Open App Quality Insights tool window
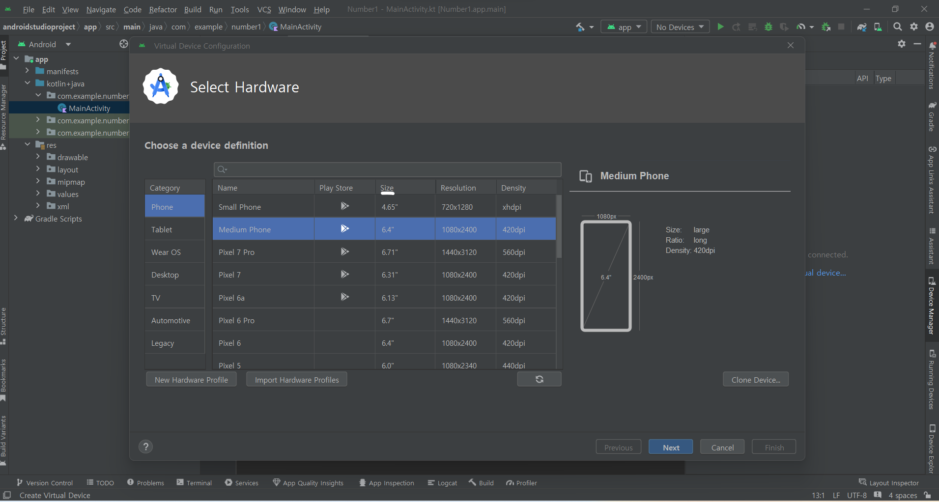 coord(308,483)
